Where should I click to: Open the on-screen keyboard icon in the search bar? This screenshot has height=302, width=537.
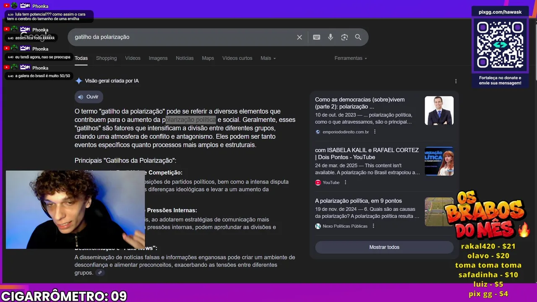point(317,37)
